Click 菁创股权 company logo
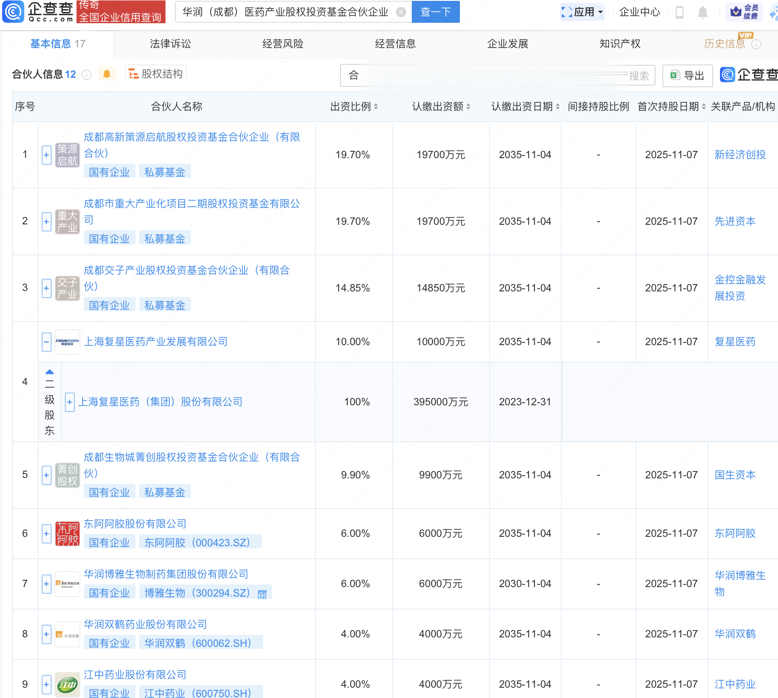 tap(67, 475)
